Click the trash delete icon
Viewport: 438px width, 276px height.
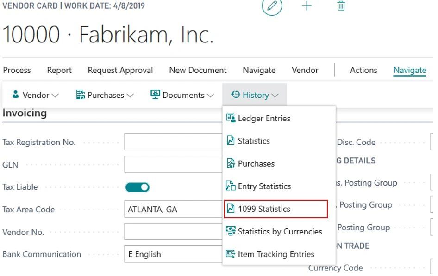(341, 6)
